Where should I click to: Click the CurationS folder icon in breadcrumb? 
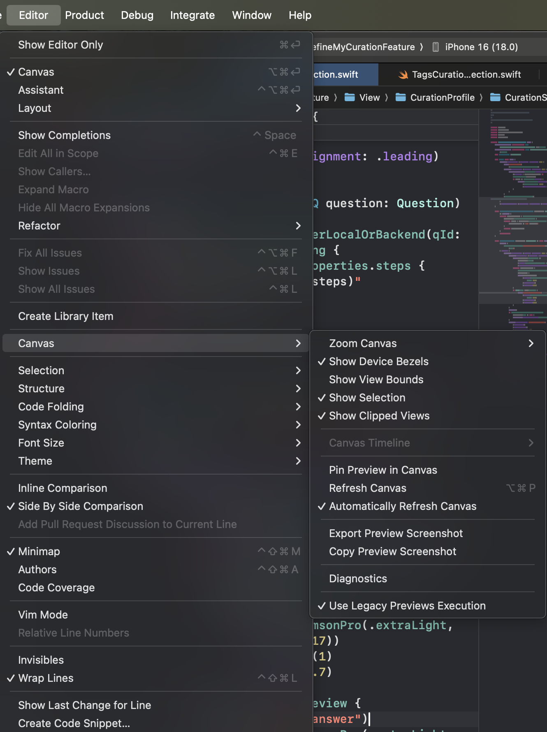pyautogui.click(x=495, y=97)
